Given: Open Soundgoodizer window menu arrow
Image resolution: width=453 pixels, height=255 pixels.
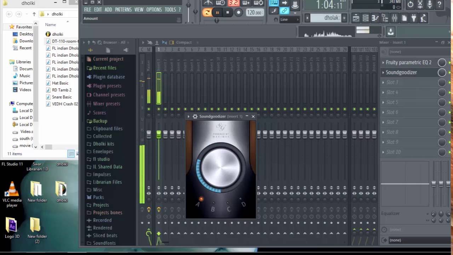Looking at the screenshot, I should click(189, 116).
